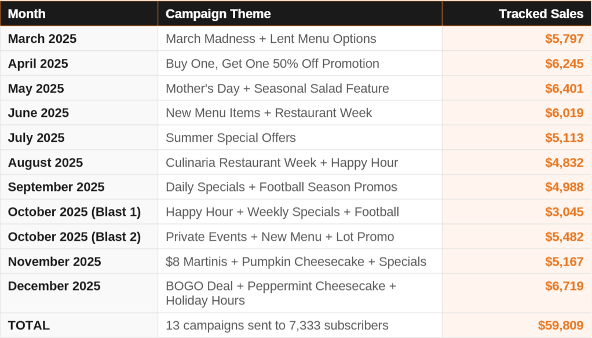Click the June 2025 month cell
Viewport: 592px width, 338px height.
(38, 113)
